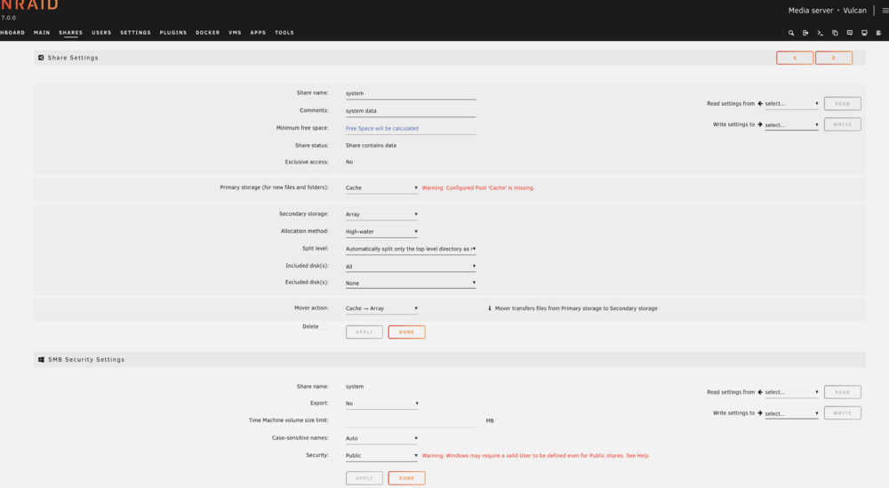The width and height of the screenshot is (889, 488).
Task: Open the Security Public dropdown
Action: coord(381,456)
